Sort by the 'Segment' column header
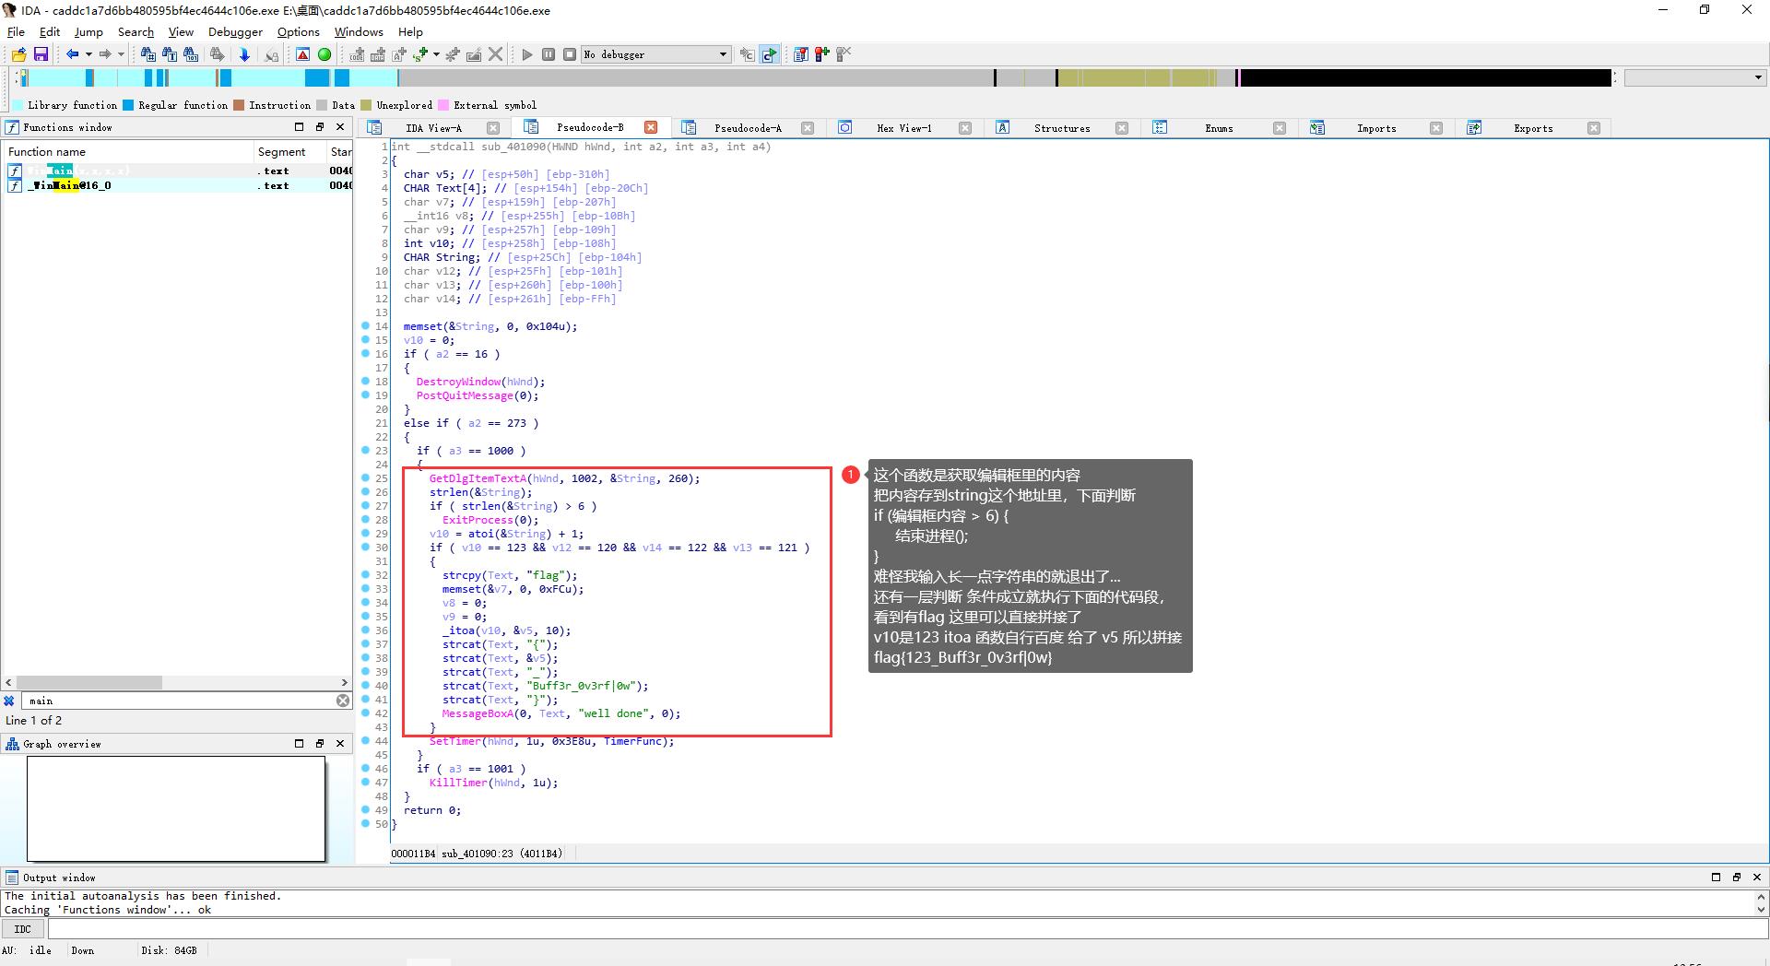Screen dimensions: 1770x966 click(289, 151)
